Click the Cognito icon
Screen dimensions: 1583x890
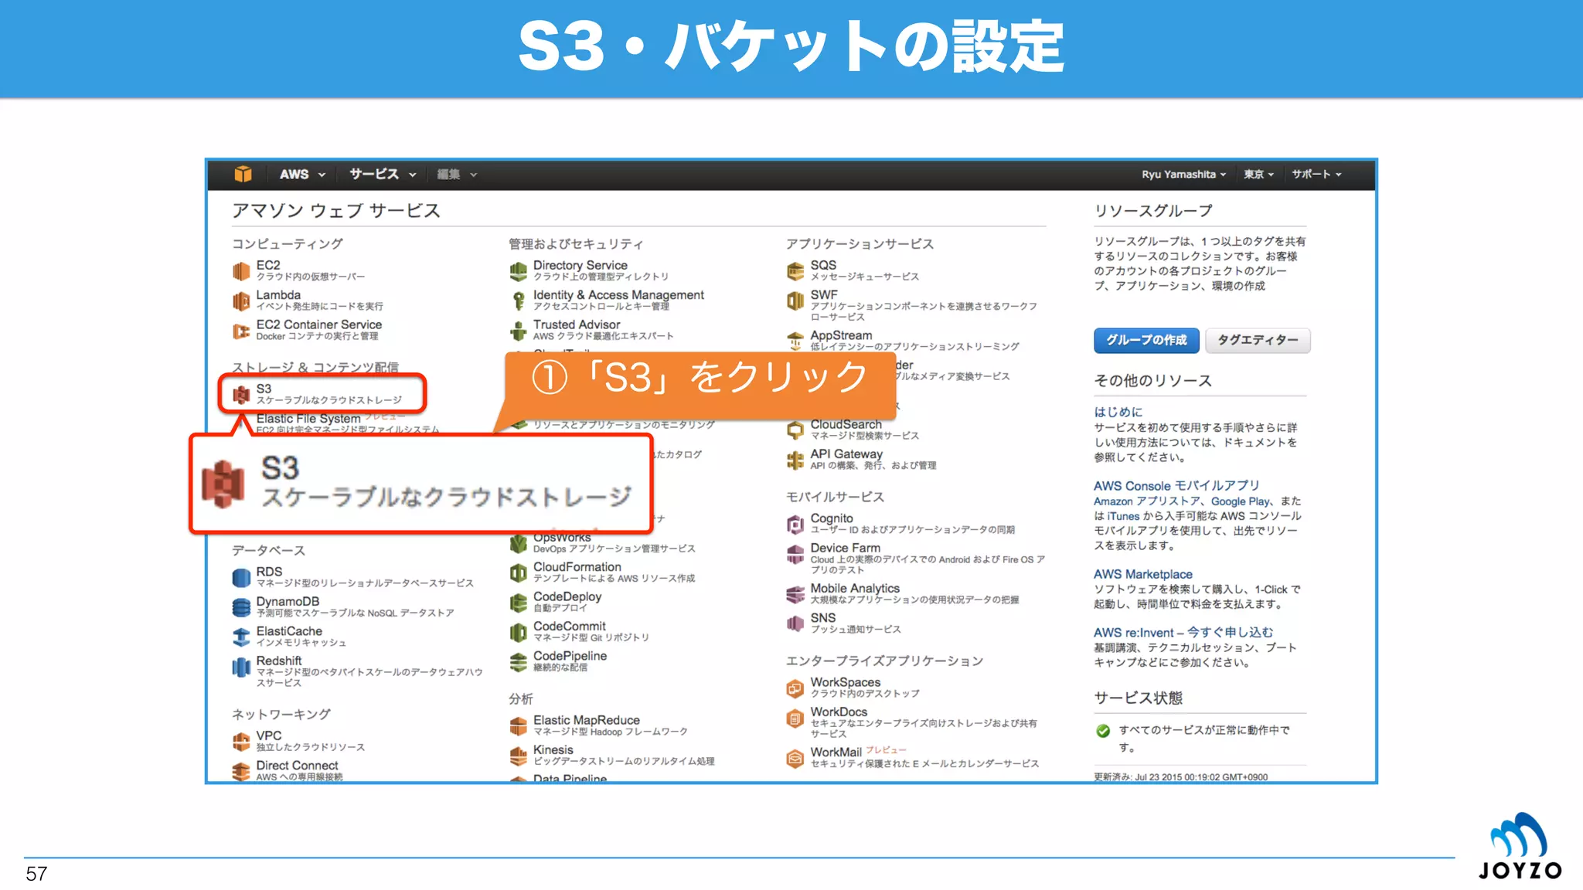tap(795, 525)
